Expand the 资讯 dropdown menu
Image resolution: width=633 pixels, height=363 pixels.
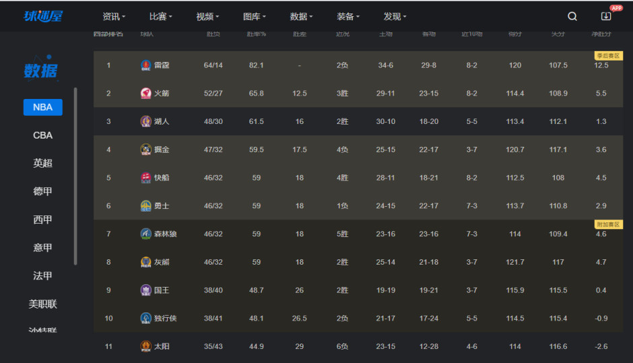[114, 17]
